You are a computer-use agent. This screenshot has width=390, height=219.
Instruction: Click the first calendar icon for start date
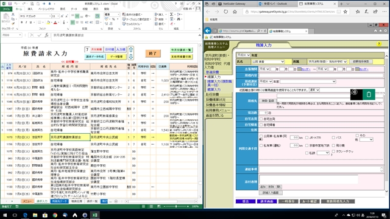[x=299, y=69]
